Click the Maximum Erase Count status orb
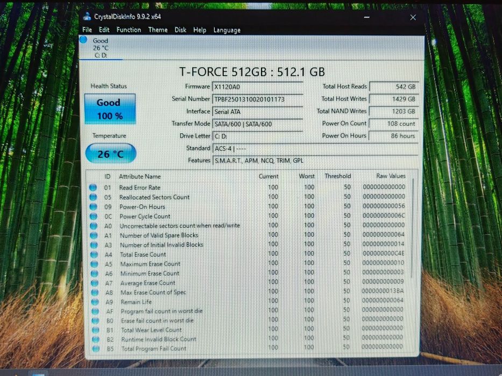 [x=94, y=264]
